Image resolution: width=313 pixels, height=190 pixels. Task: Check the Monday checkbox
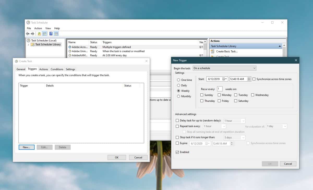pyautogui.click(x=219, y=95)
